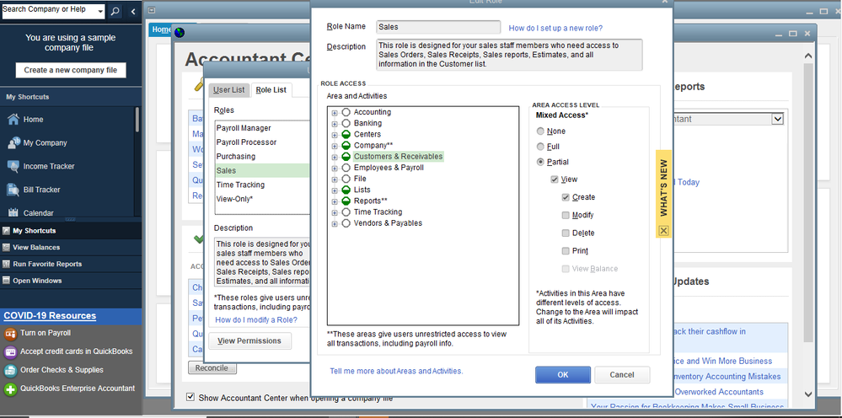842x418 pixels.
Task: Toggle the Create checkbox
Action: tap(566, 197)
